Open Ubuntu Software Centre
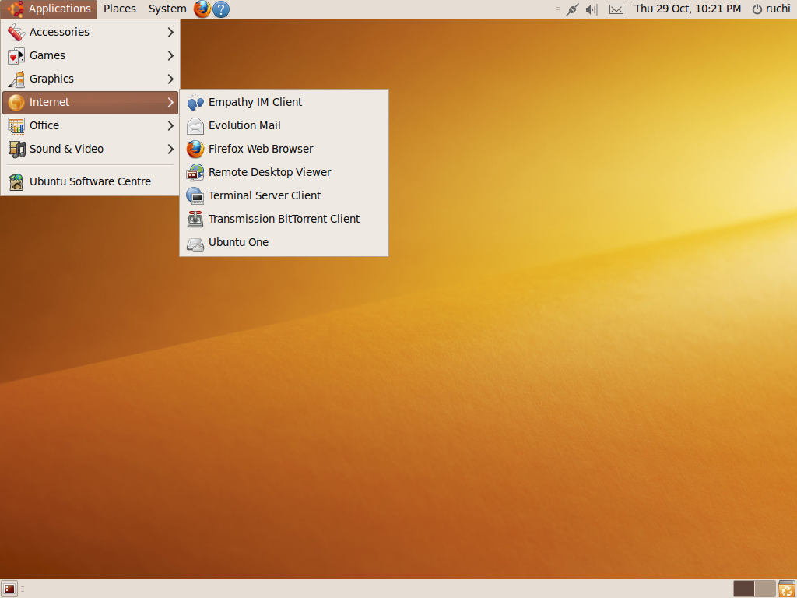The height and width of the screenshot is (598, 797). 90,181
